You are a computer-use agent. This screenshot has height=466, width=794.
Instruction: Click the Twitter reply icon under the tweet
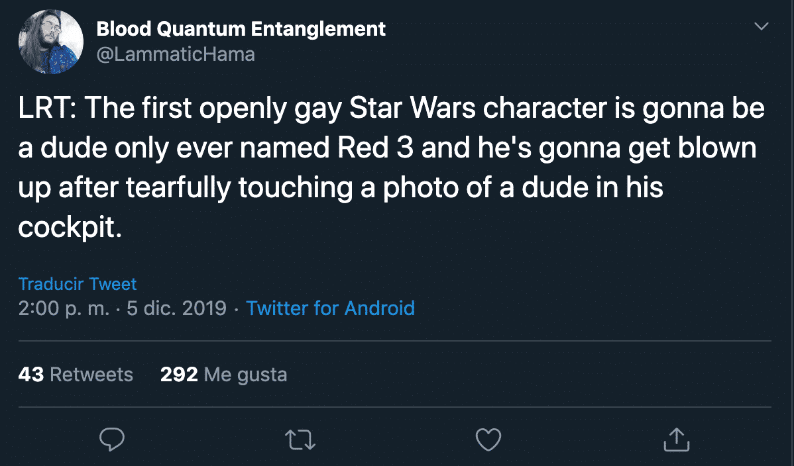click(112, 438)
